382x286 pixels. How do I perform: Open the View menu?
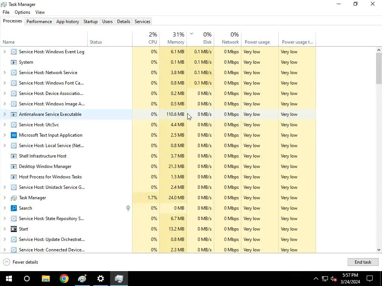40,12
